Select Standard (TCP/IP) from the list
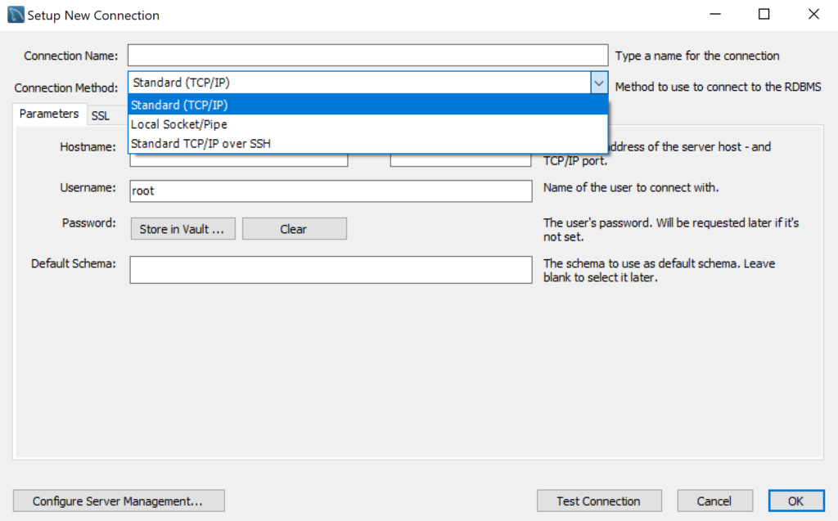Viewport: 838px width, 521px height. [367, 105]
